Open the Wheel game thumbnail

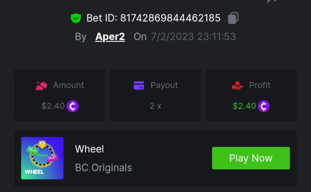(x=42, y=158)
